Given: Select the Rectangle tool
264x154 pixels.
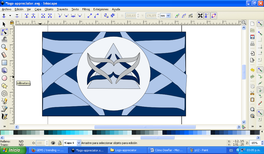Looking at the screenshot, I should [x=4, y=63].
